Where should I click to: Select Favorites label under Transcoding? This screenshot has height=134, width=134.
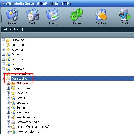pyautogui.click(x=23, y=93)
